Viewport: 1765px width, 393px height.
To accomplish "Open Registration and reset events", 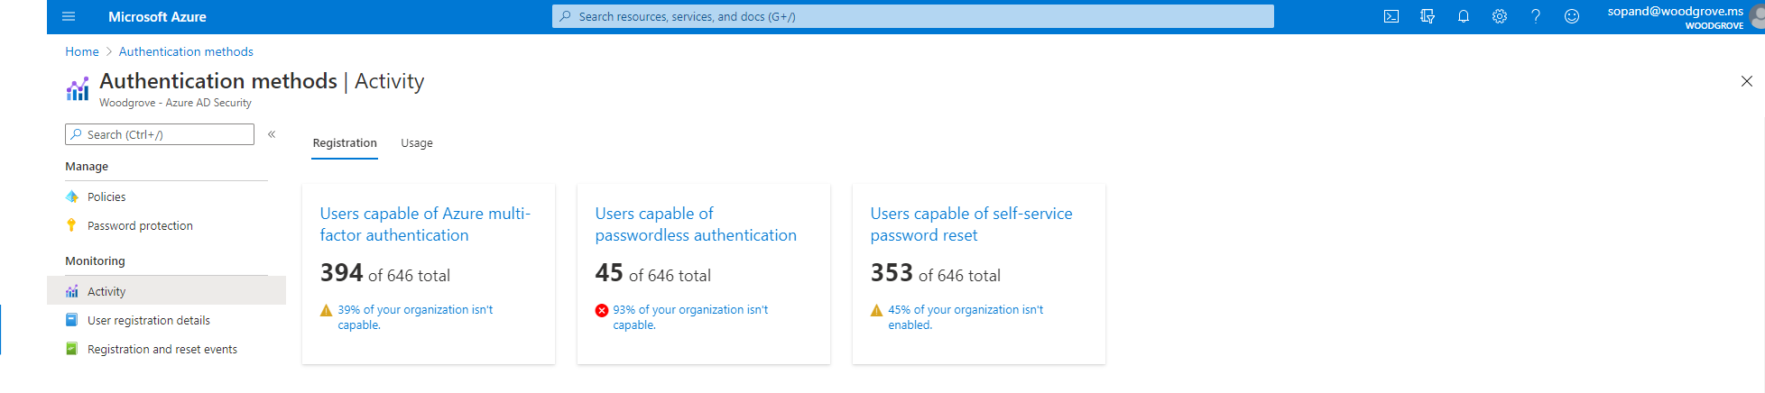I will click(162, 350).
